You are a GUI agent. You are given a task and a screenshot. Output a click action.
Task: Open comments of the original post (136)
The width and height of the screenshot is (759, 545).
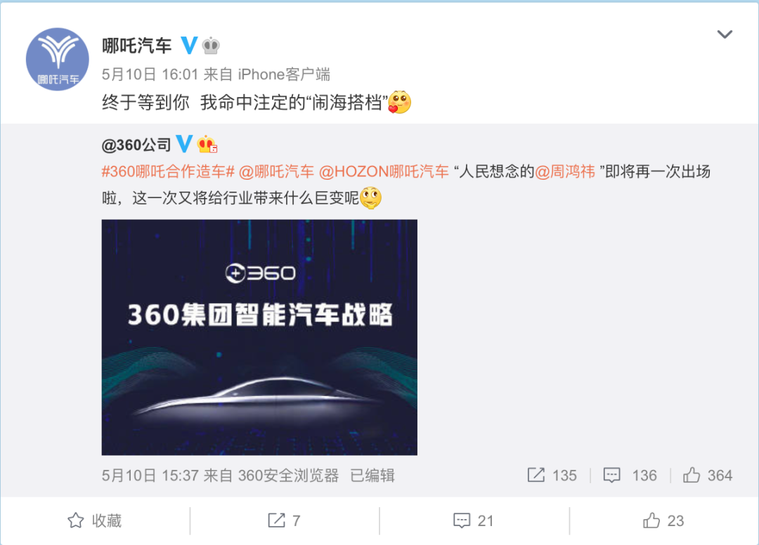coord(630,475)
